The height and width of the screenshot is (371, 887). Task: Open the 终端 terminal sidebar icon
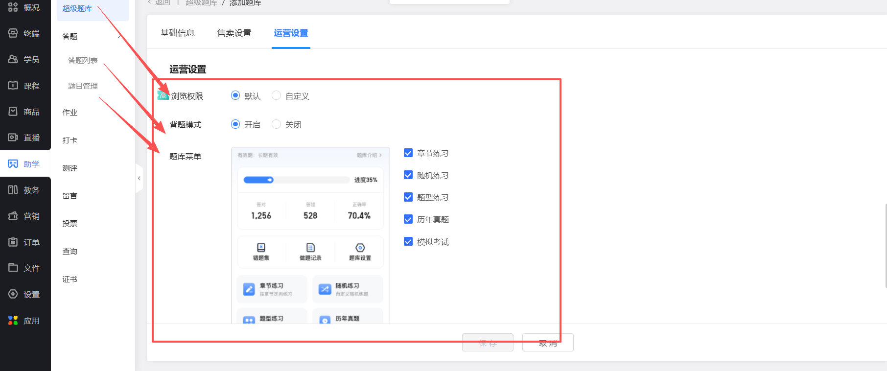tap(13, 33)
